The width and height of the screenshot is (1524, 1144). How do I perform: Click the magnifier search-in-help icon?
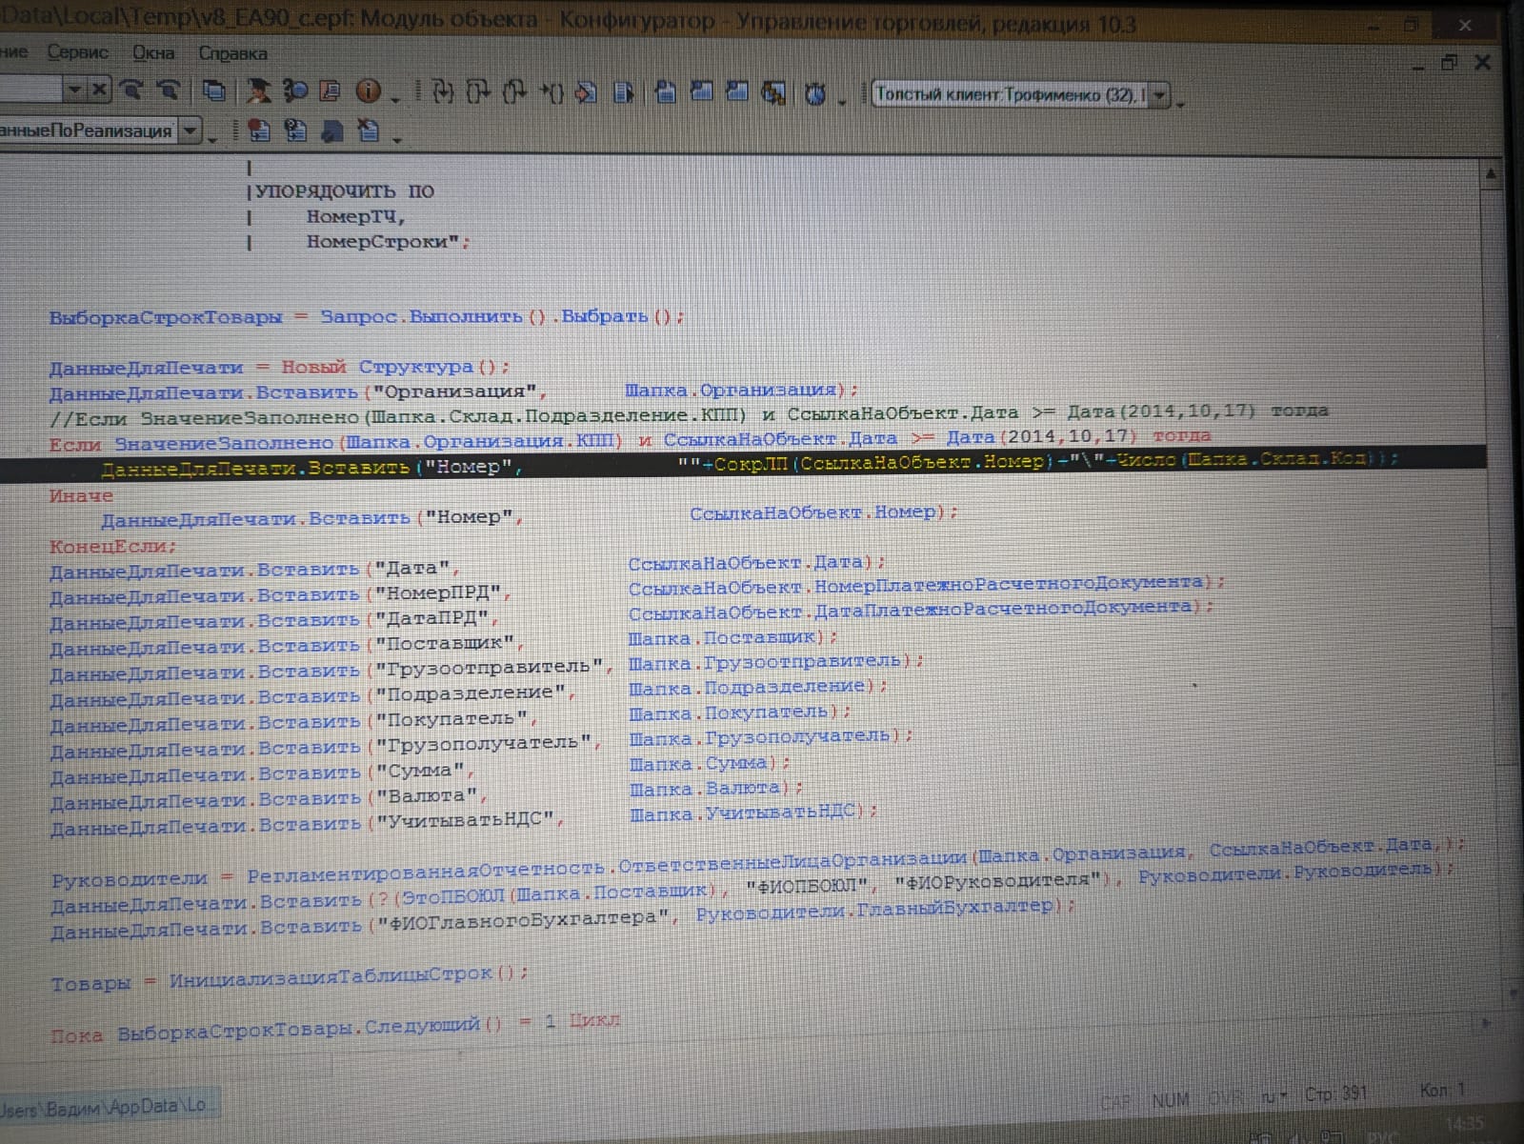(294, 91)
